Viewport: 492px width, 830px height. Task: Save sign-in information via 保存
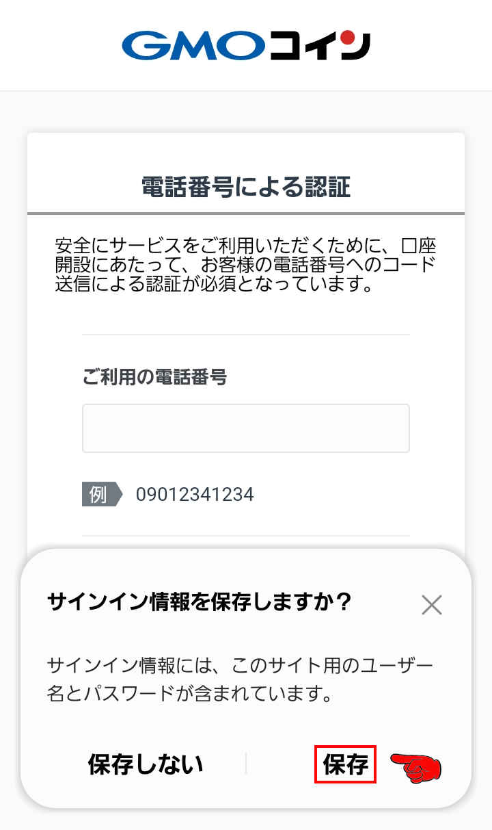click(345, 764)
